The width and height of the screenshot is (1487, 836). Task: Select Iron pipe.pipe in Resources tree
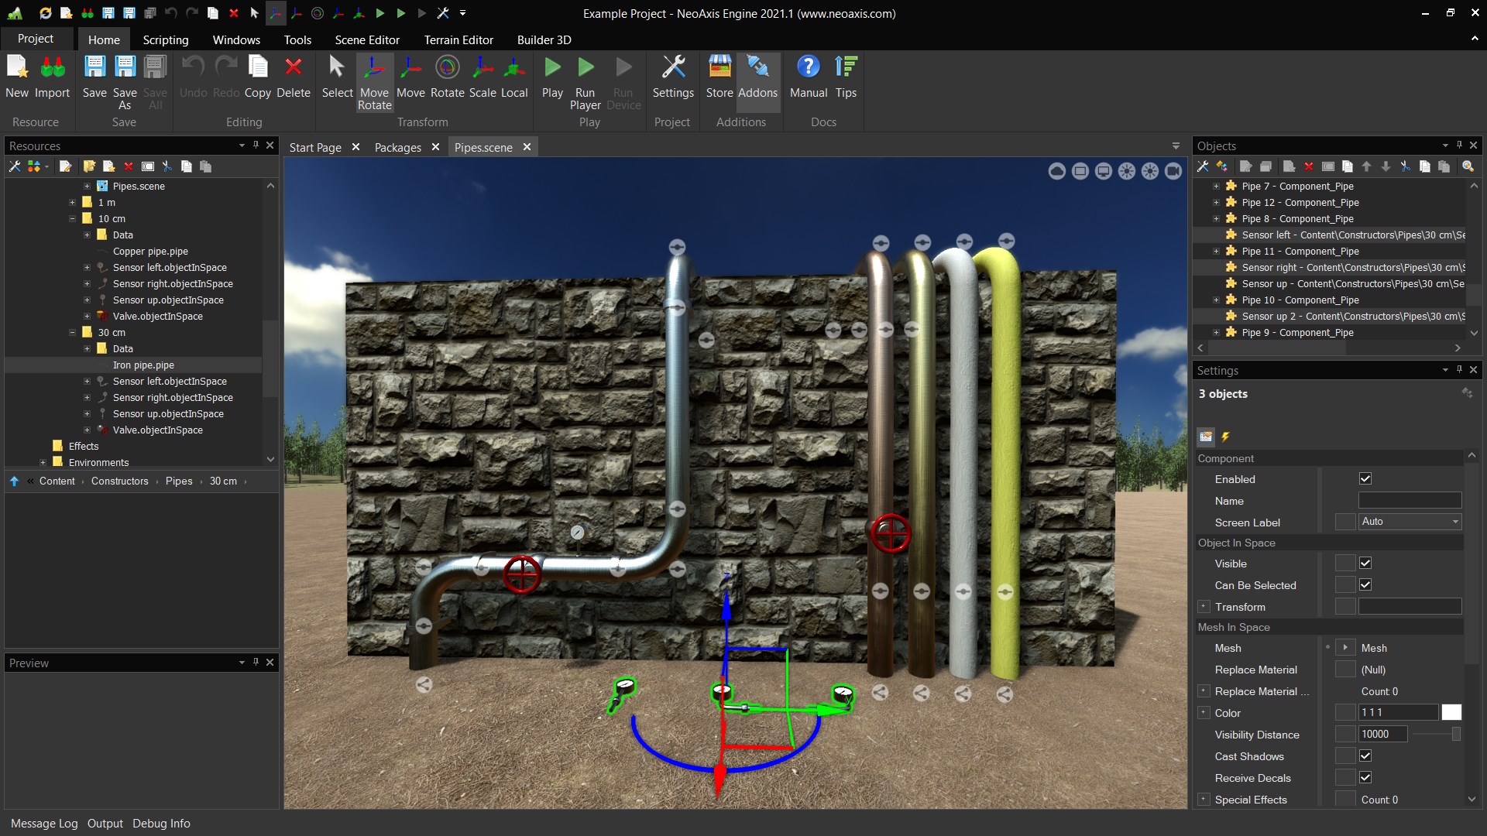(143, 365)
